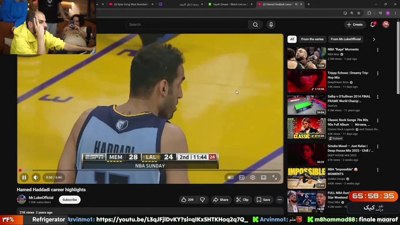Open the 'Classic Rock Songs 70s 80s 90s' title

click(x=349, y=122)
